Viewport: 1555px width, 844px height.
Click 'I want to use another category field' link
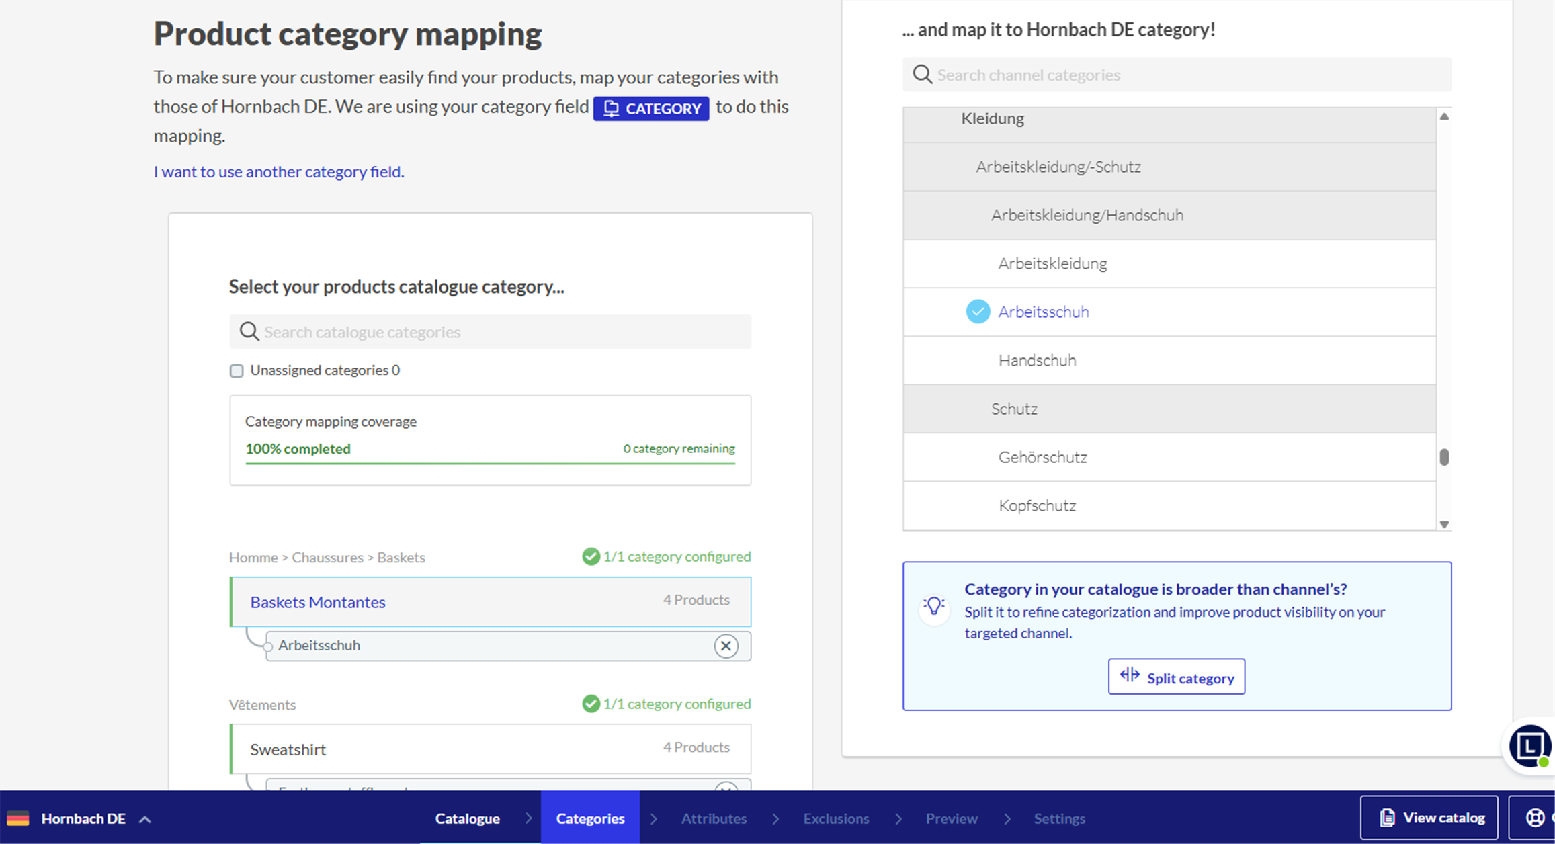tap(278, 172)
